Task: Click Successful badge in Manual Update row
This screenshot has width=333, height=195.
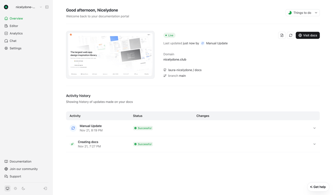Action: pos(143,128)
